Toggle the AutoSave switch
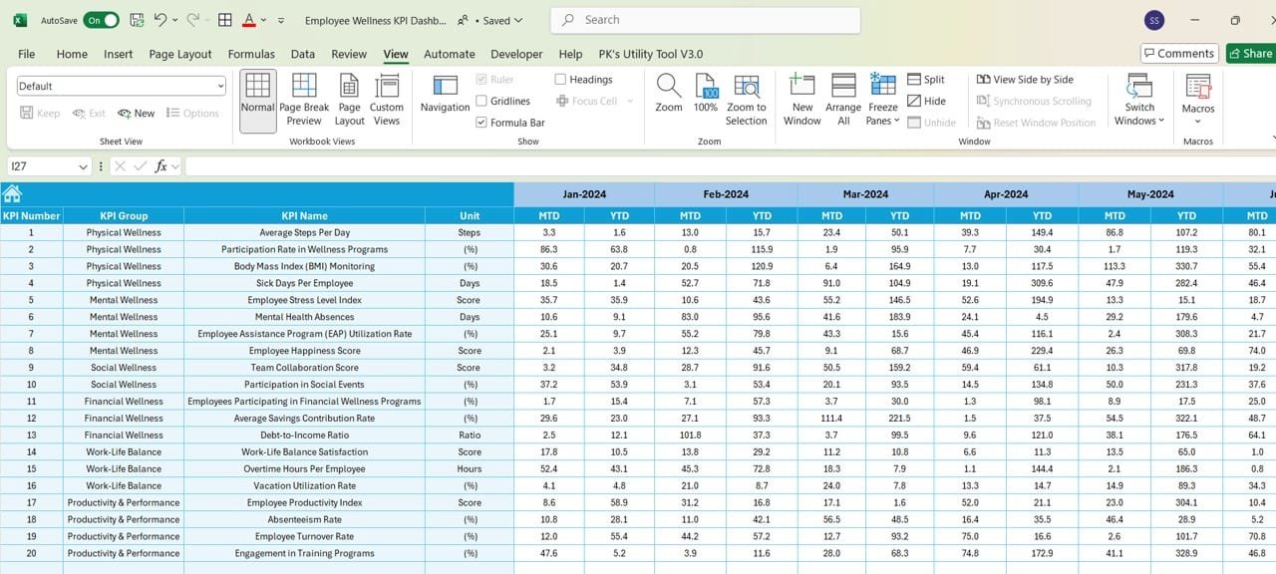This screenshot has width=1276, height=574. [101, 20]
